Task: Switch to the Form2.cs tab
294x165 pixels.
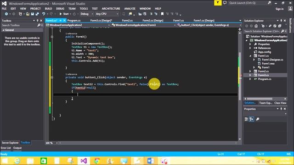Action: point(127,20)
